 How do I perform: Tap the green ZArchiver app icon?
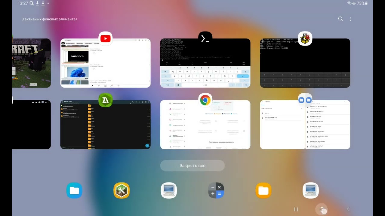[105, 100]
